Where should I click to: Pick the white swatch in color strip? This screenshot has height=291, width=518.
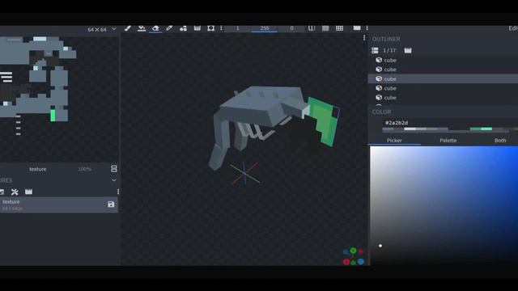[x=410, y=129]
